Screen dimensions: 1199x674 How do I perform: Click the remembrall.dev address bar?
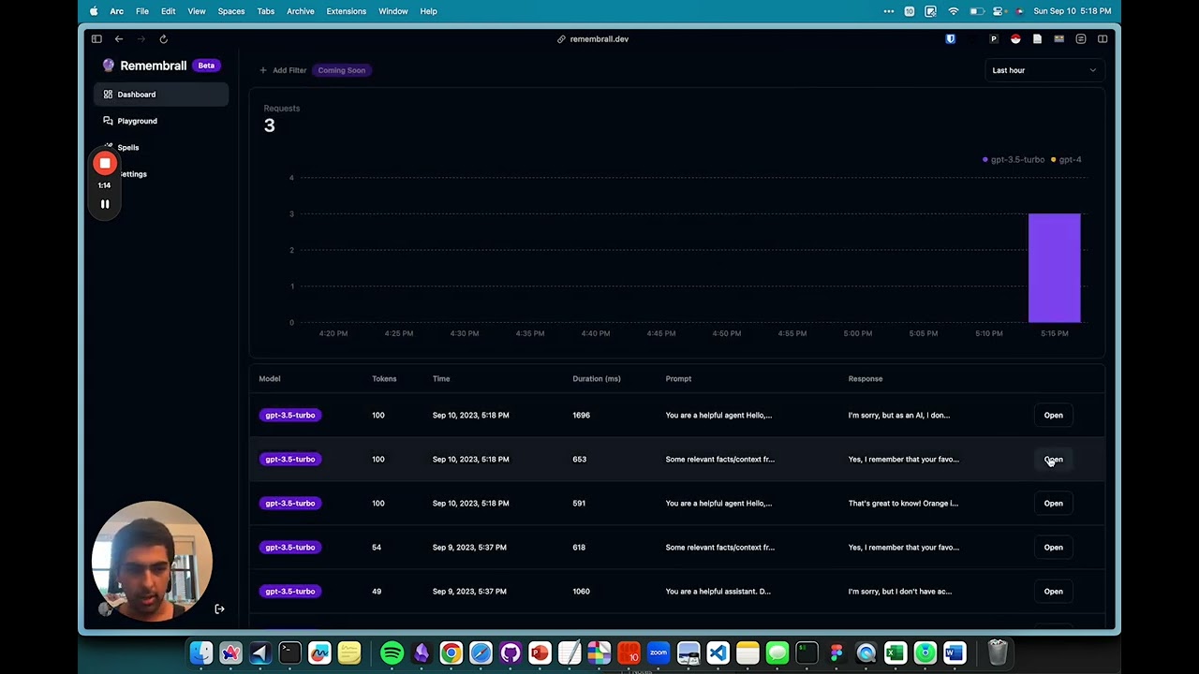pyautogui.click(x=593, y=39)
